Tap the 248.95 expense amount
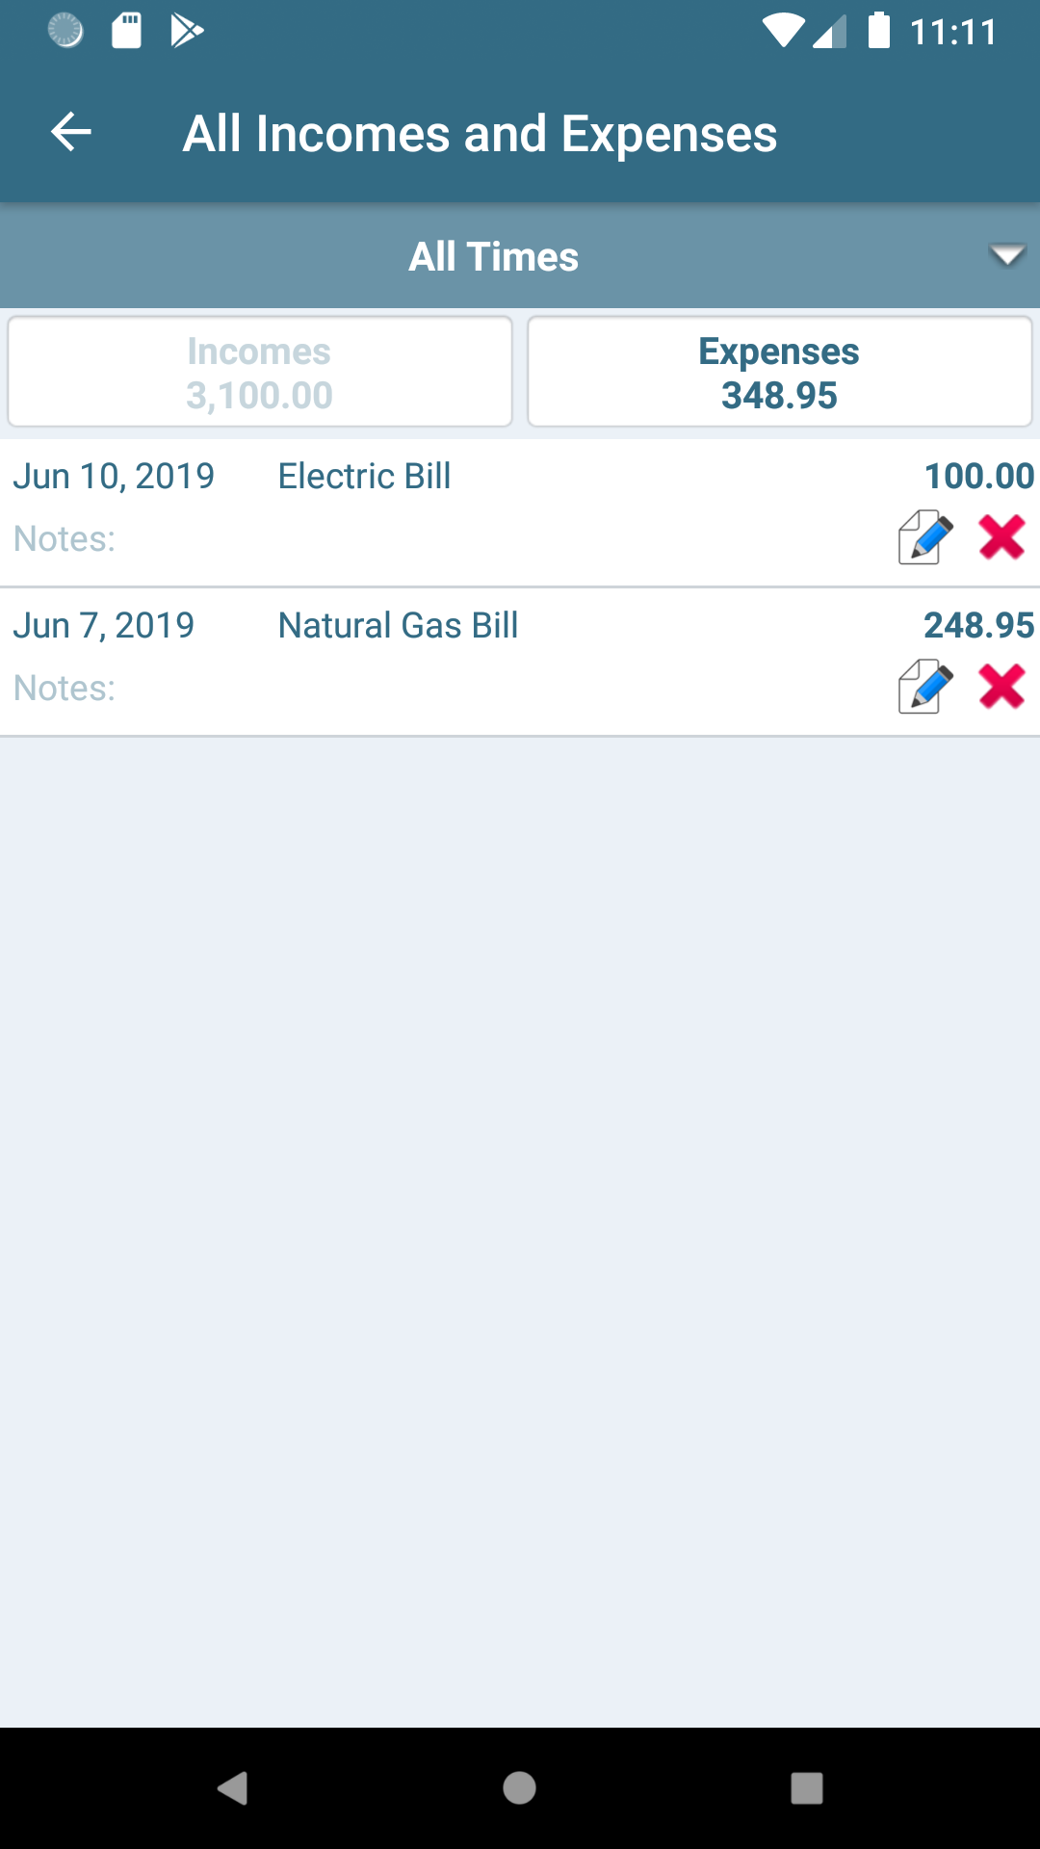This screenshot has width=1040, height=1849. pyautogui.click(x=978, y=626)
